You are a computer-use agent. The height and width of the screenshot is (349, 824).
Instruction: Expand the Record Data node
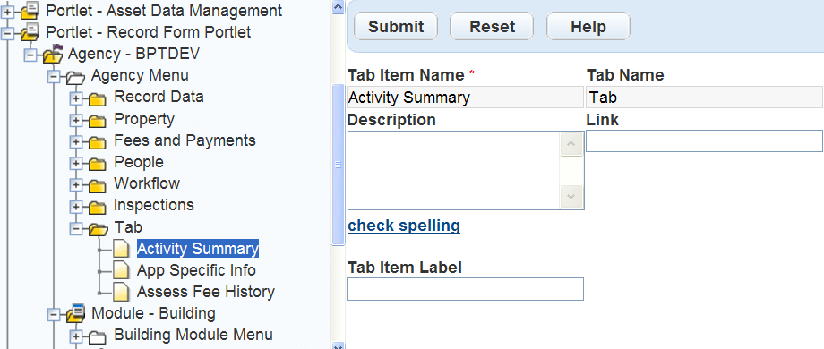pos(76,98)
